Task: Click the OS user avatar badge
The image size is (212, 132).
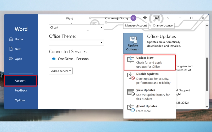Action: pos(134,18)
